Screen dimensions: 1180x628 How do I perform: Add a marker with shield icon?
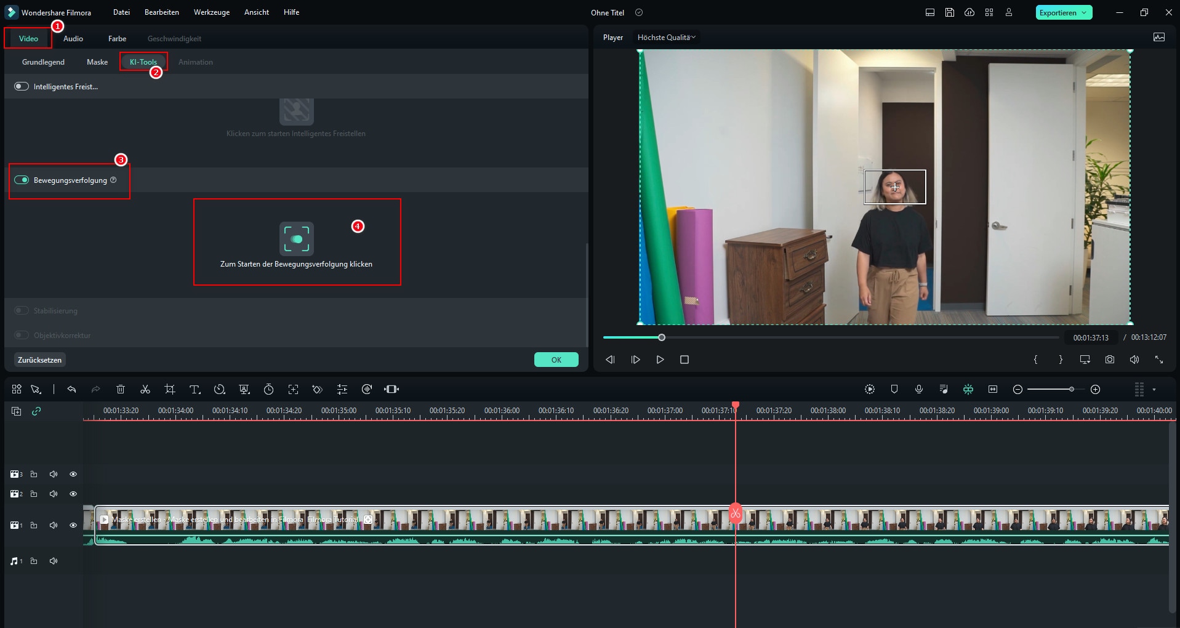(x=894, y=389)
